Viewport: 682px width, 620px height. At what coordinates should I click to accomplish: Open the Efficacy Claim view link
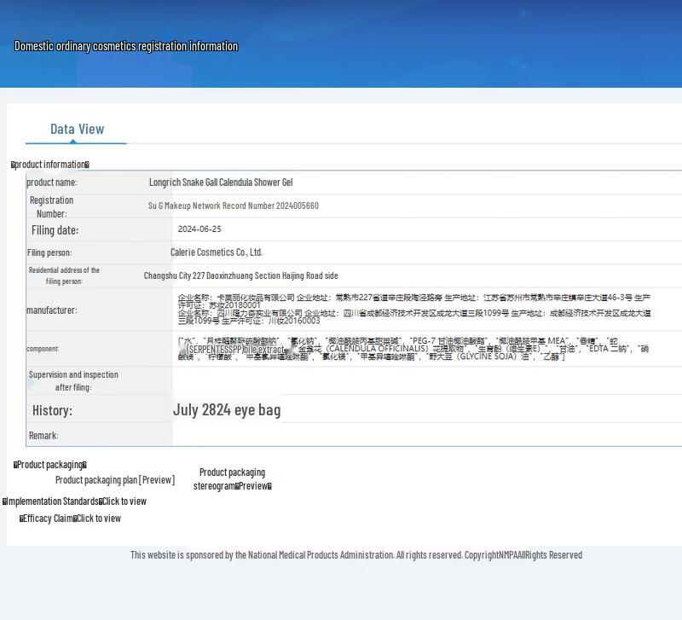(99, 519)
